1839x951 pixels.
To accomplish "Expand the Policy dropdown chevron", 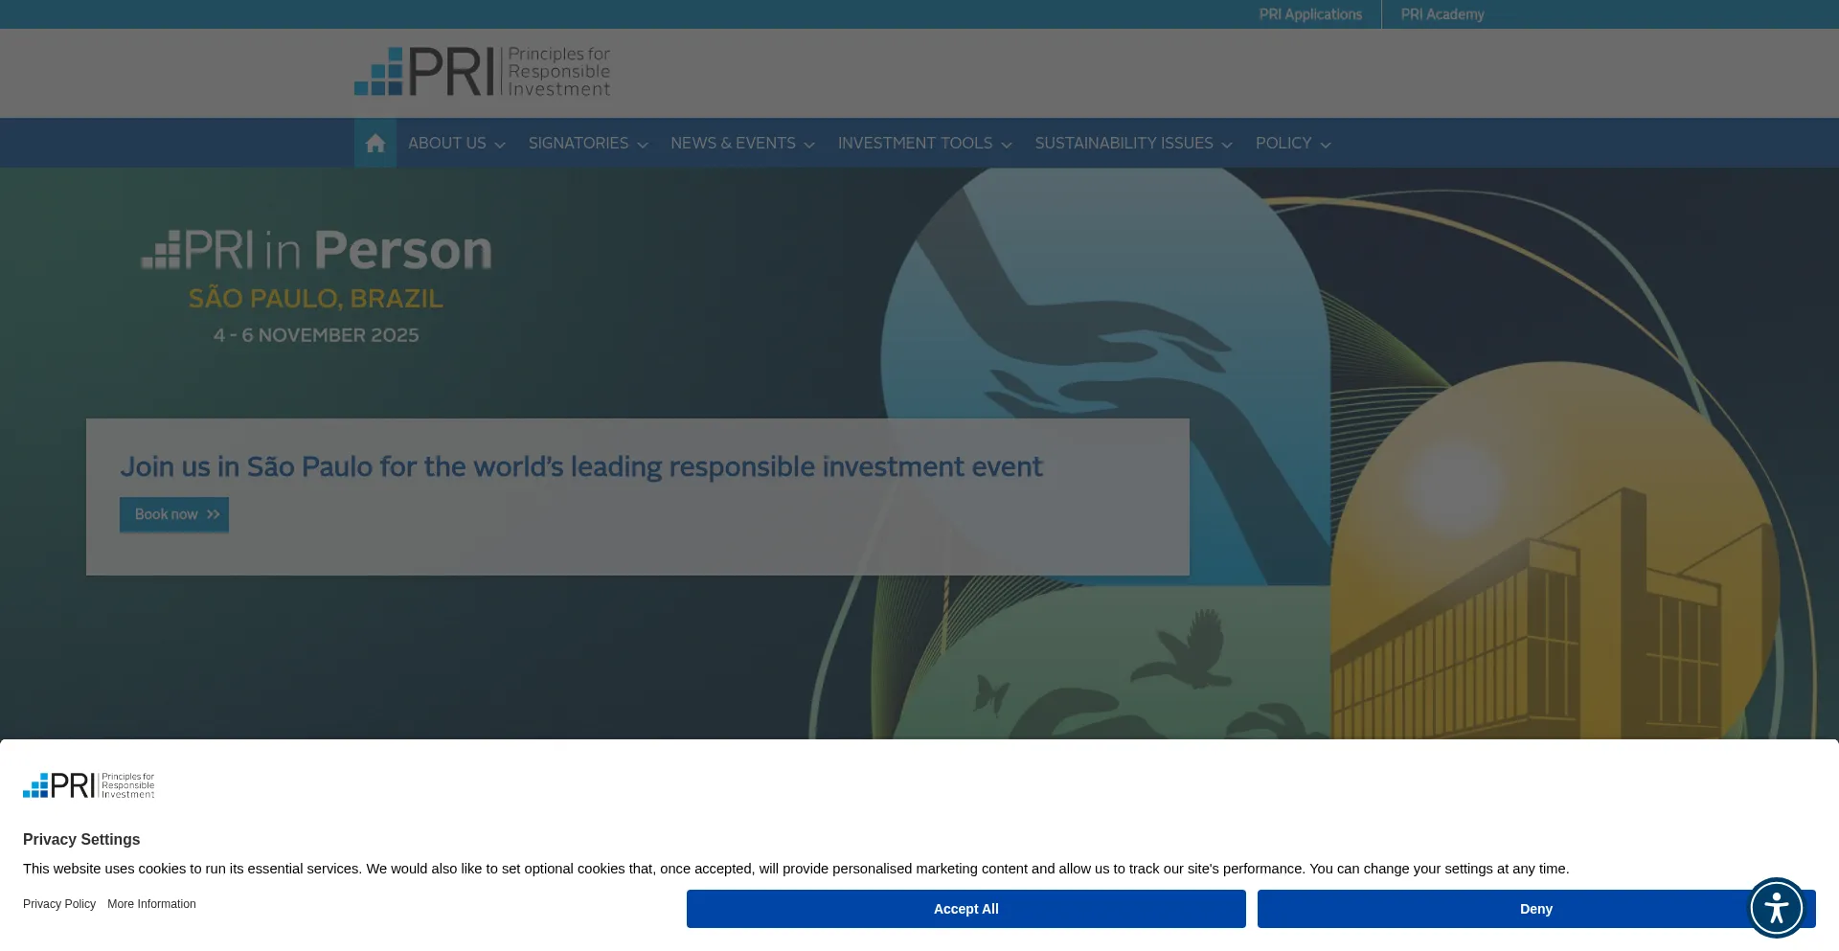I will (1326, 145).
